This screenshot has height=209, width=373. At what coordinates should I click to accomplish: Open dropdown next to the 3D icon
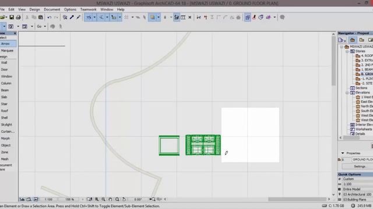(x=275, y=17)
